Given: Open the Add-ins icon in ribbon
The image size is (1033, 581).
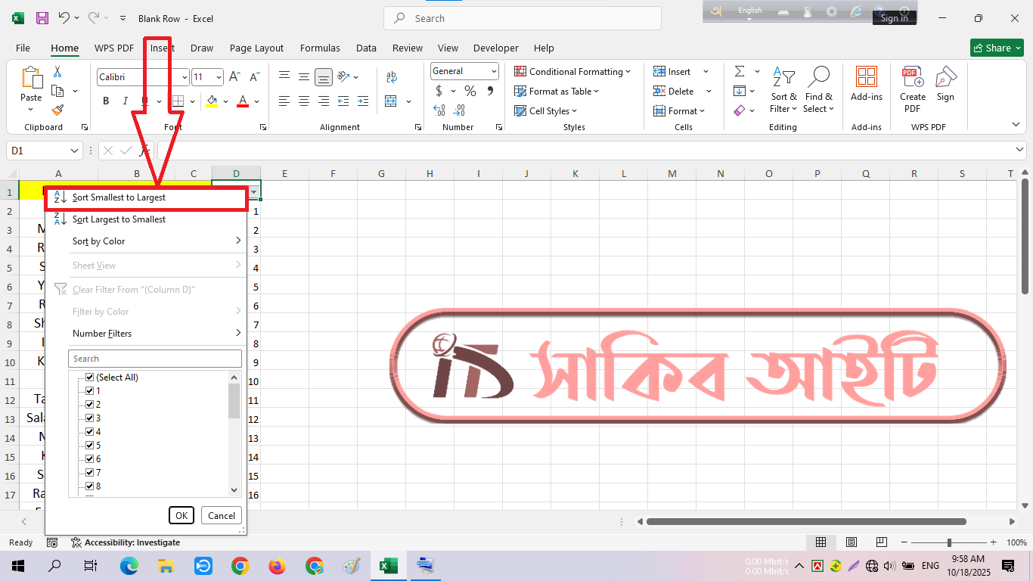Looking at the screenshot, I should 866,83.
